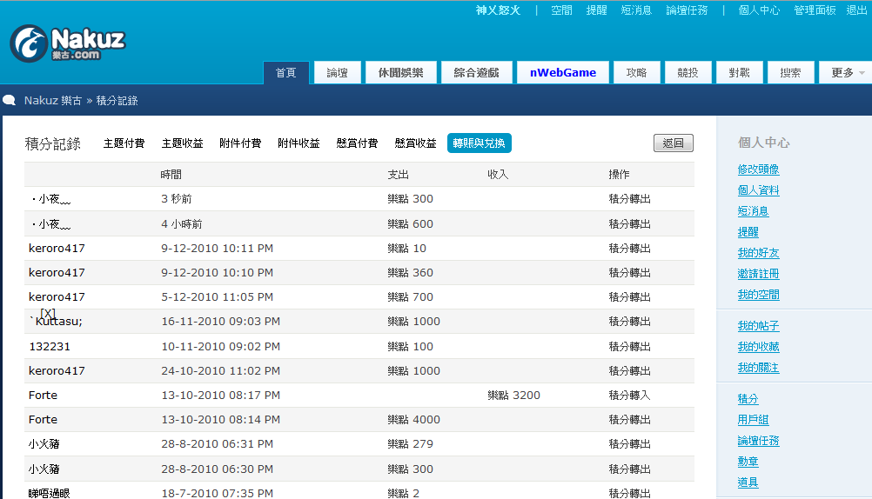
Task: Open 修改頭像 in sidebar
Action: (758, 170)
